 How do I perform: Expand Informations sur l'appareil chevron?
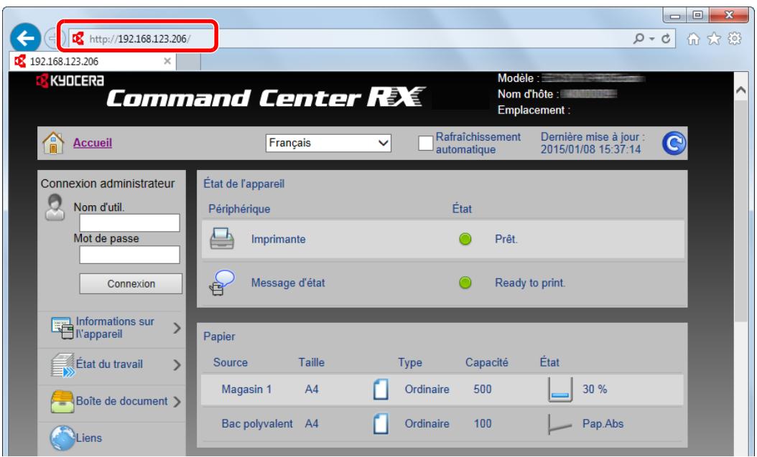[x=177, y=329]
